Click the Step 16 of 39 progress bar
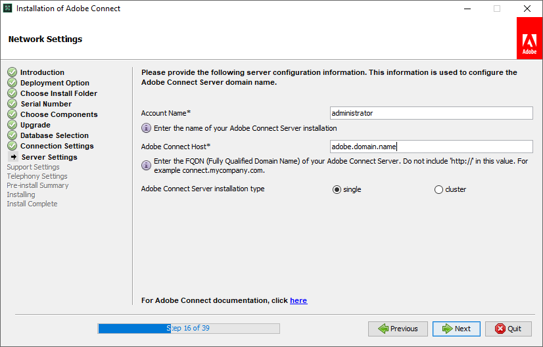The image size is (543, 347). click(189, 329)
